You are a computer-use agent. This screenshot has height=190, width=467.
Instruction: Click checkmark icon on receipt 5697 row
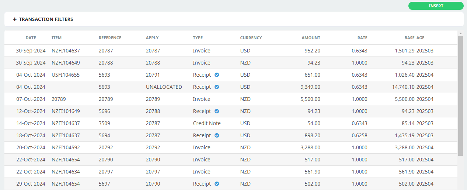(x=217, y=184)
